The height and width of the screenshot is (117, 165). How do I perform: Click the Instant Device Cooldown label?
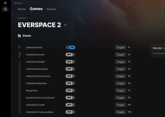tap(40, 98)
